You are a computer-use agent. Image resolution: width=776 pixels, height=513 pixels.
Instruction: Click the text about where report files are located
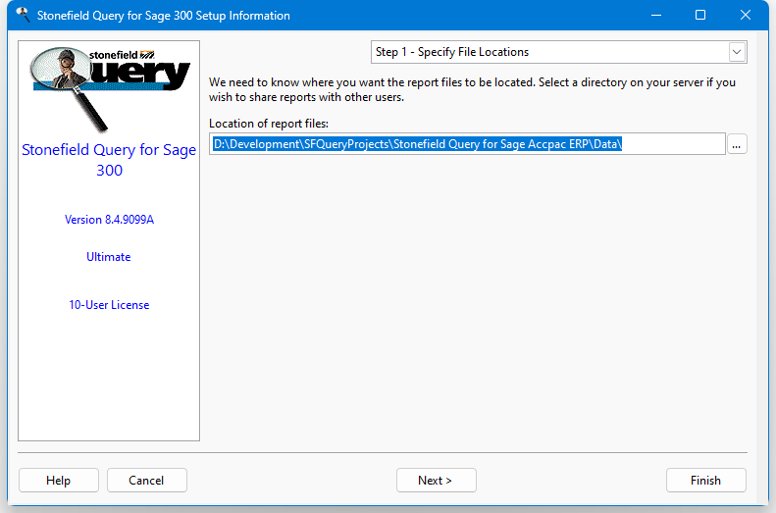(472, 89)
